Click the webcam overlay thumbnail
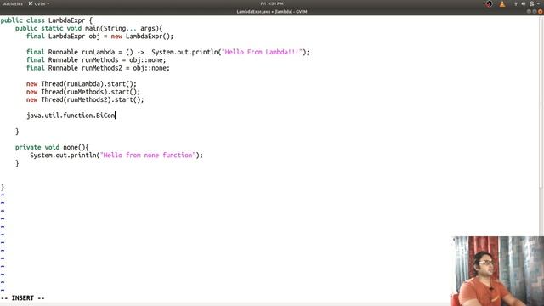The width and height of the screenshot is (544, 306). [498, 271]
